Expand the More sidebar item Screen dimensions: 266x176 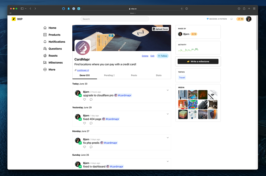tap(49, 70)
